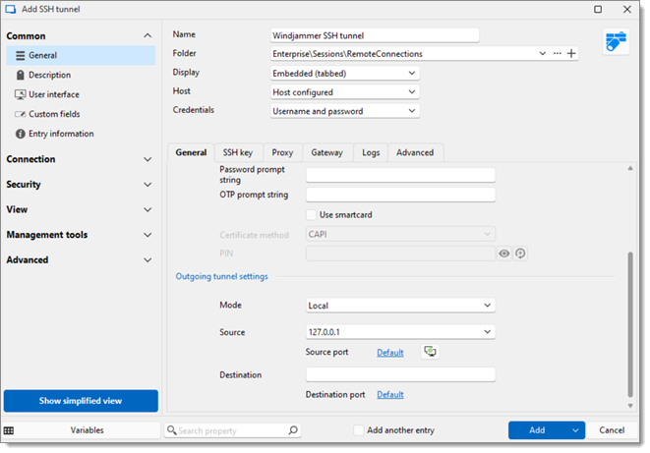Expand the Management tools section
Image resolution: width=650 pixels, height=453 pixels.
pyautogui.click(x=148, y=235)
